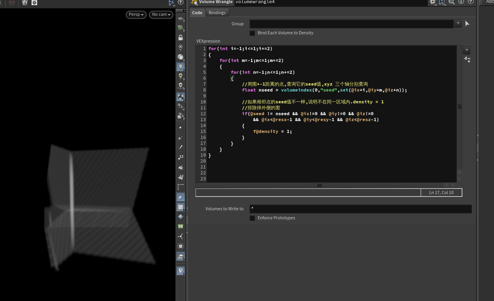Toggle the checkerboard background display icon
This screenshot has width=494, height=301.
[181, 207]
